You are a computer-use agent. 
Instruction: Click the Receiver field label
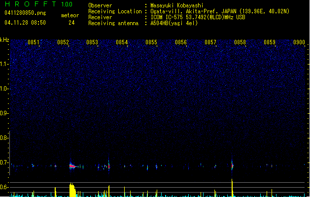pos(100,17)
